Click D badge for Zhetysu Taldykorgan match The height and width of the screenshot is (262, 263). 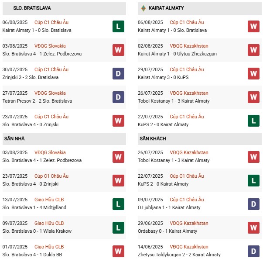point(253,251)
